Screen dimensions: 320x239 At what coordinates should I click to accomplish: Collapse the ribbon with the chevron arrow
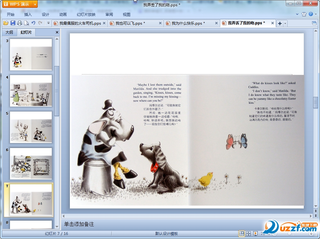[297, 14]
